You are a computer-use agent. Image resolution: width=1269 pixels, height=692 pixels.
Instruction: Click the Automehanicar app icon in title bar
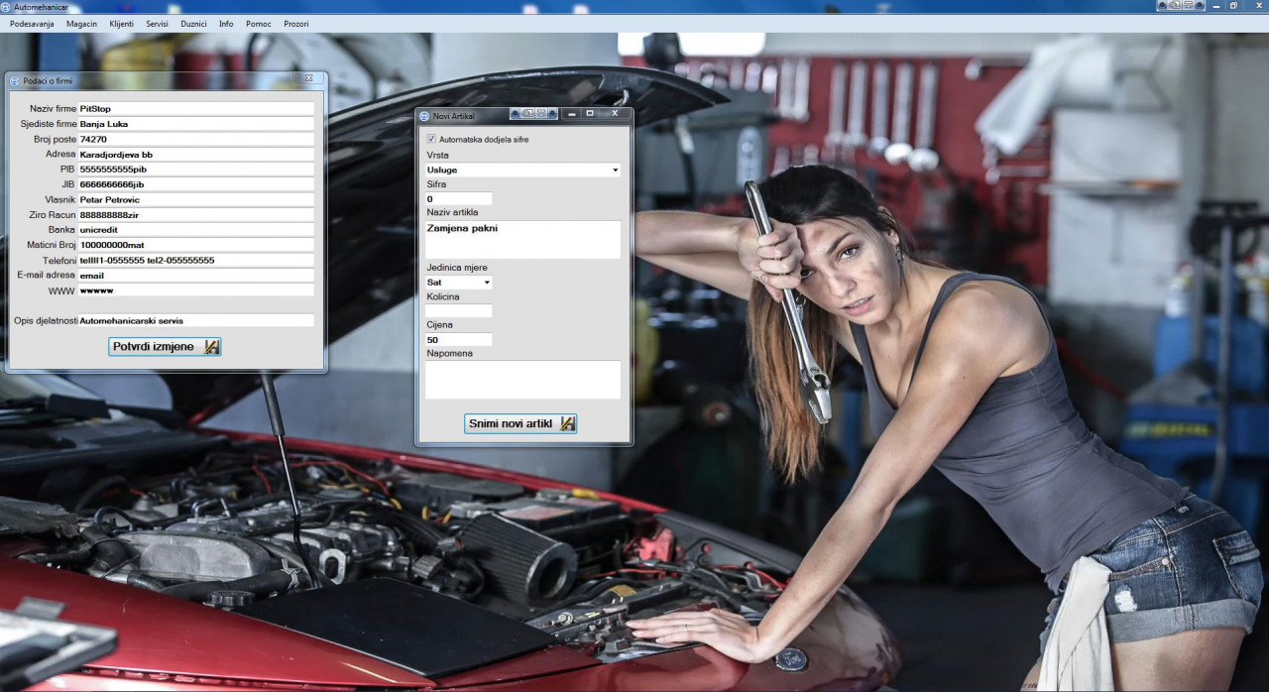coord(6,7)
